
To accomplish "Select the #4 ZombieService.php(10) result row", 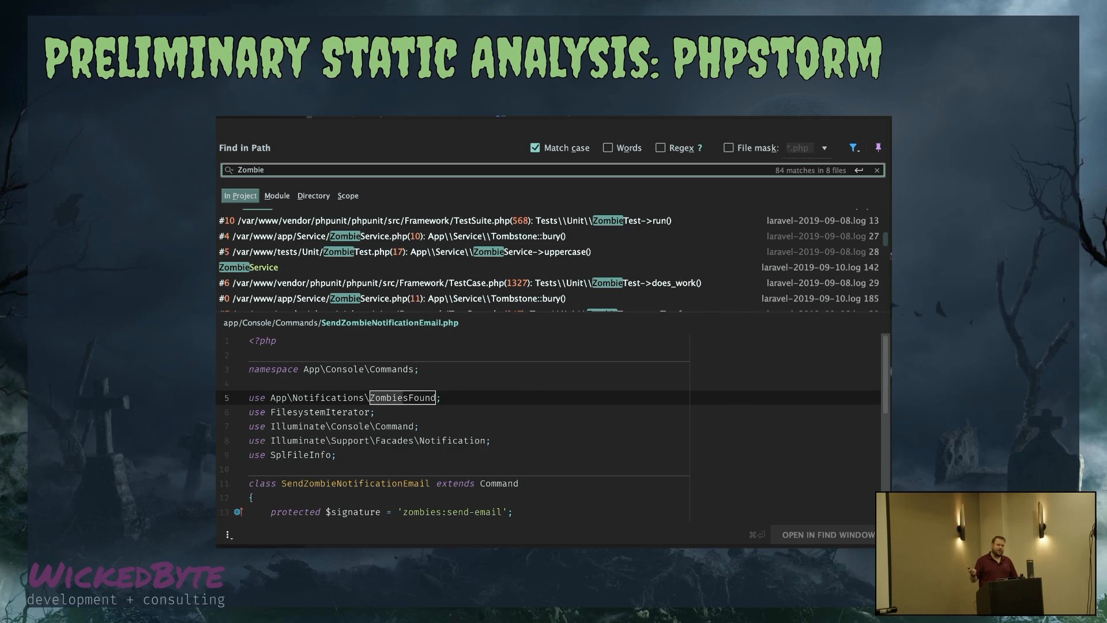I will 549,237.
